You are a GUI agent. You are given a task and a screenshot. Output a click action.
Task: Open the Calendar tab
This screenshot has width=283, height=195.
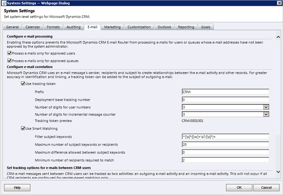pos(32,27)
